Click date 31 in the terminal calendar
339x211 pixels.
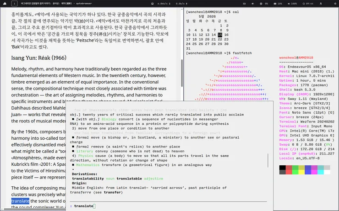(188, 48)
